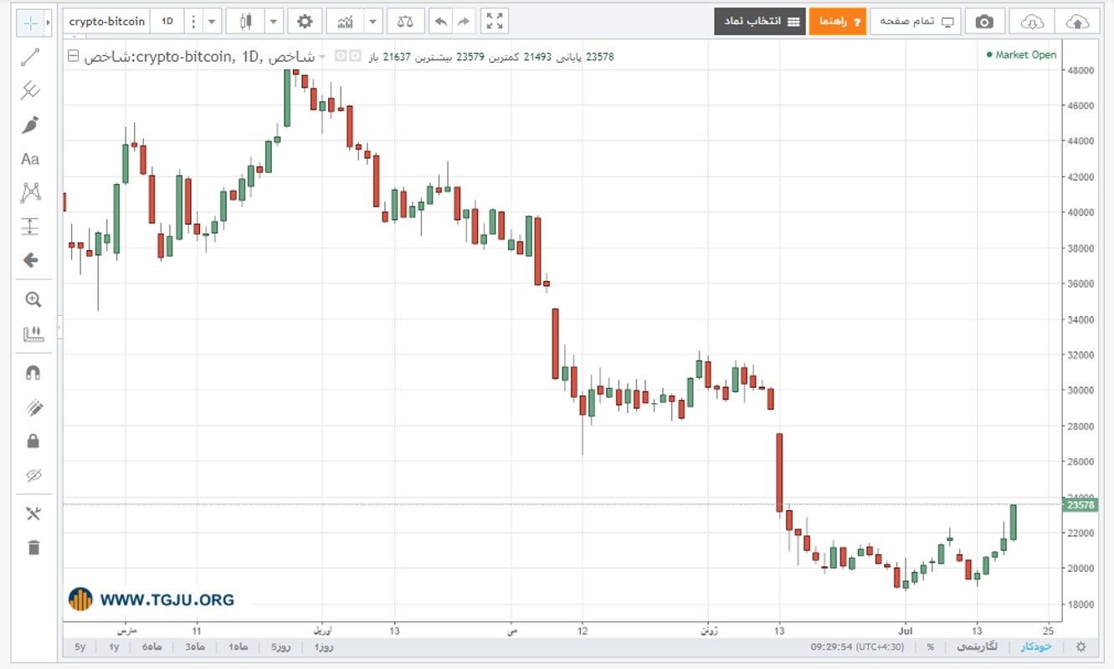Toggle magnet mode on
Viewport: 1114px width, 669px height.
(33, 373)
